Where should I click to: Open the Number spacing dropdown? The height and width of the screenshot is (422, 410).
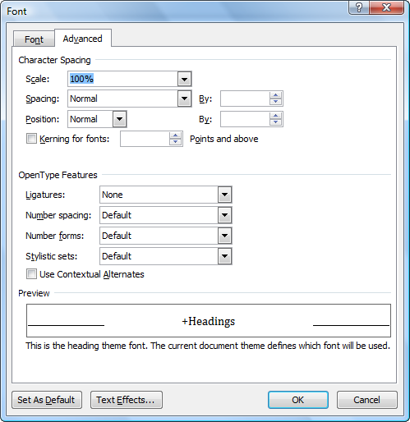click(224, 215)
